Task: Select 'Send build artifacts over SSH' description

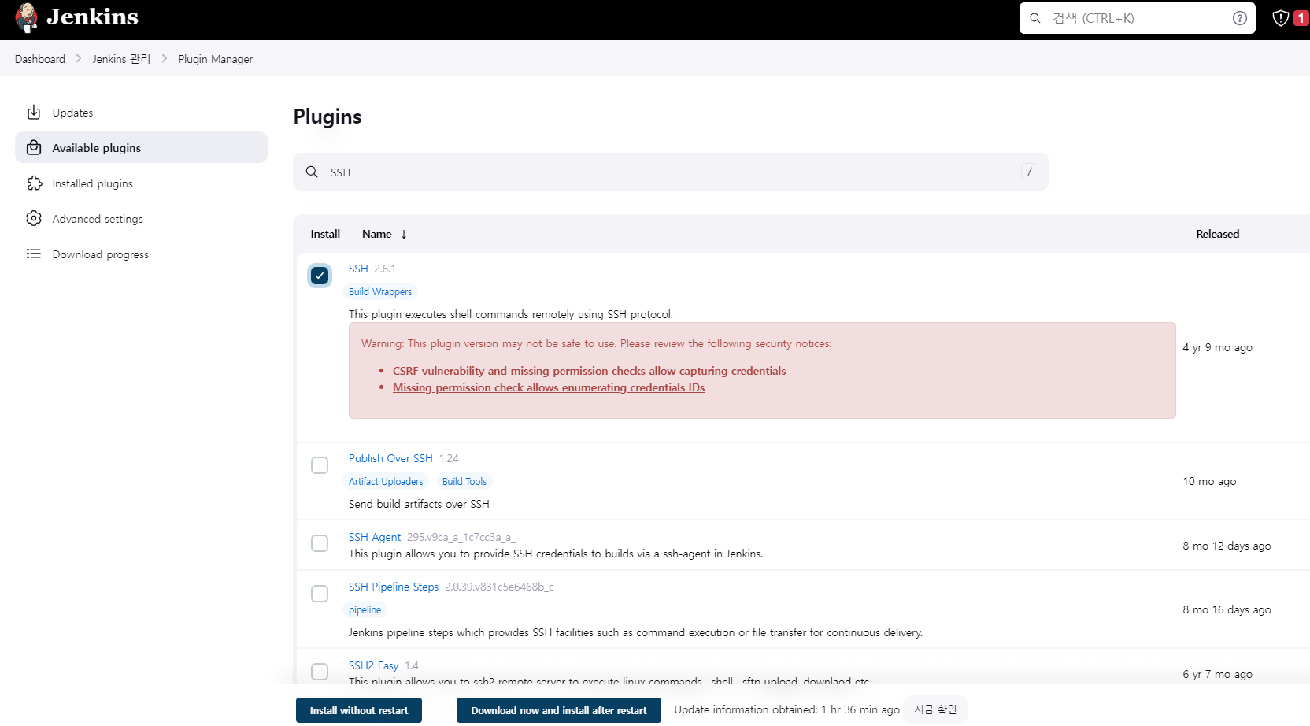Action: [419, 504]
